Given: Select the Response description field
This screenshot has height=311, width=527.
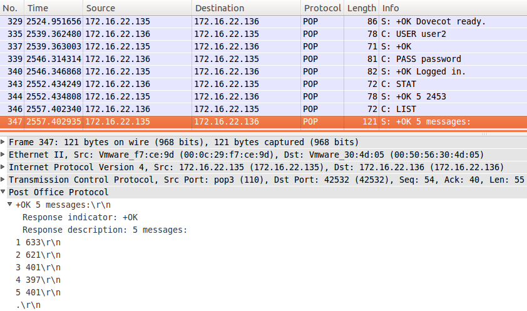Looking at the screenshot, I should point(105,230).
